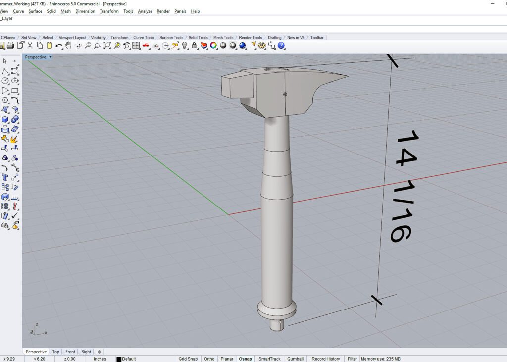Screen dimensions: 507x362
Task: Click the Undo arrow icon
Action: point(58,46)
